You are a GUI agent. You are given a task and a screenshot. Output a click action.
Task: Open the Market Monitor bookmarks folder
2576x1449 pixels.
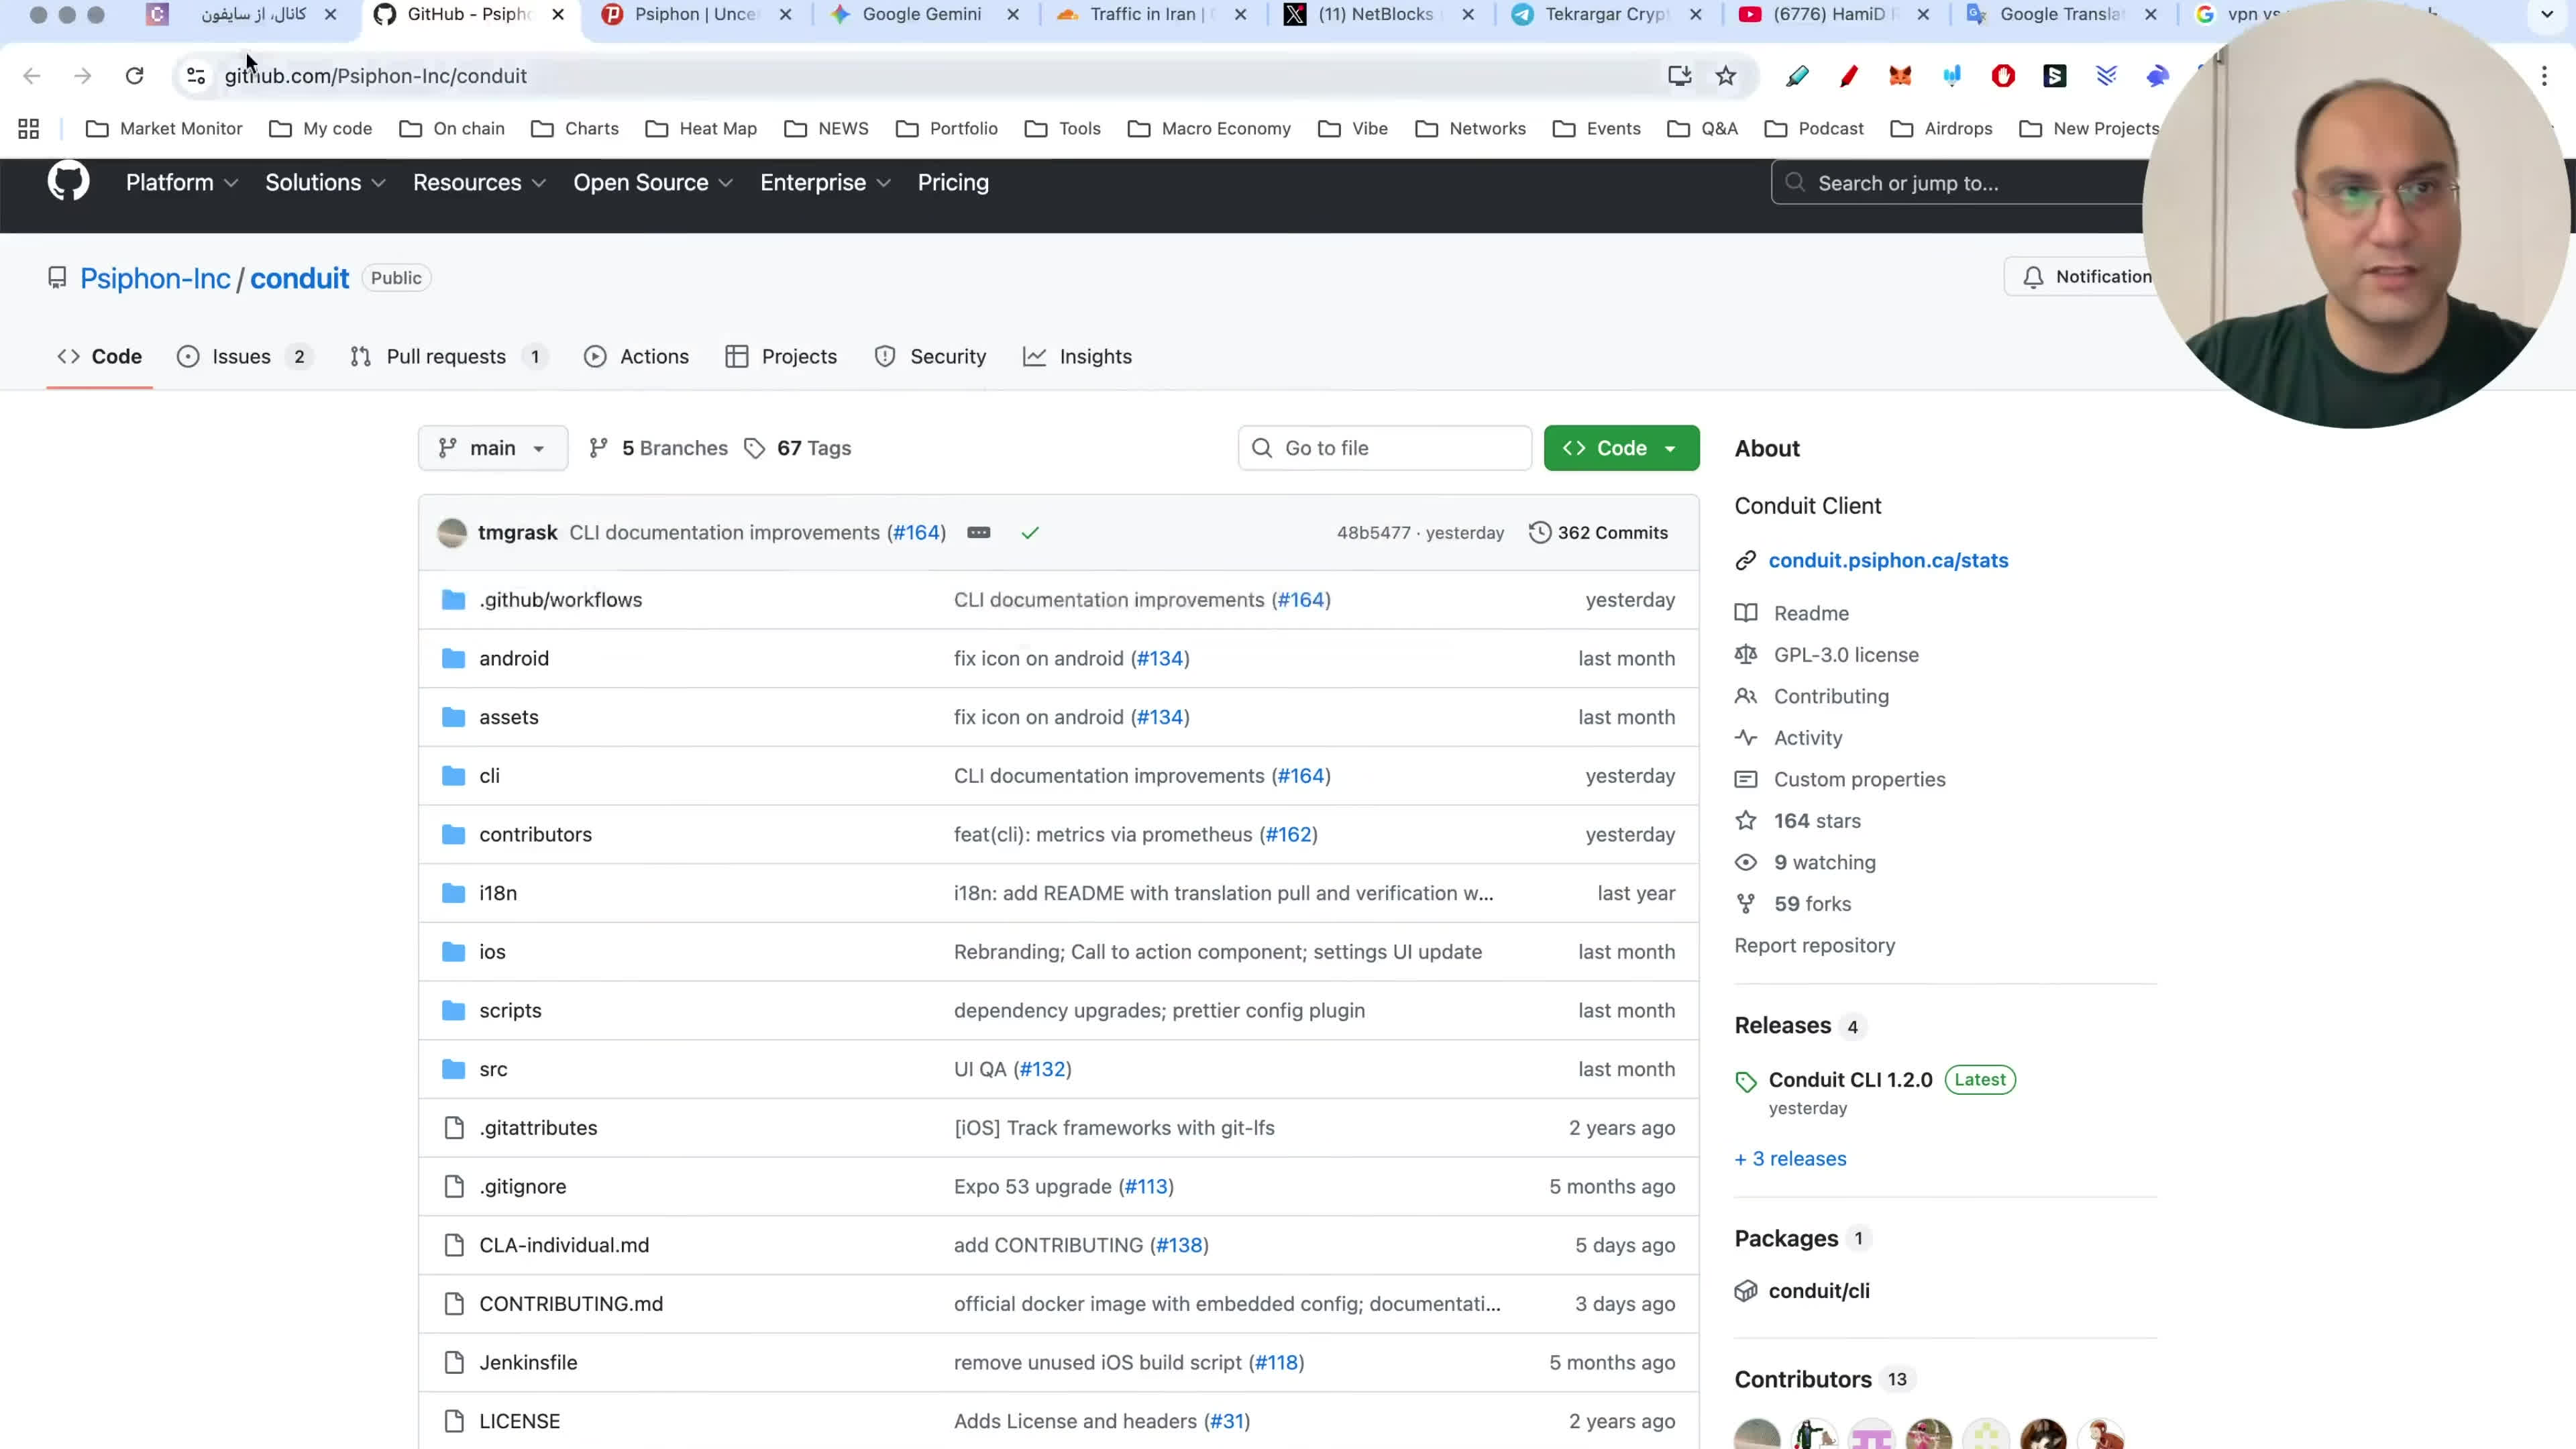[164, 129]
